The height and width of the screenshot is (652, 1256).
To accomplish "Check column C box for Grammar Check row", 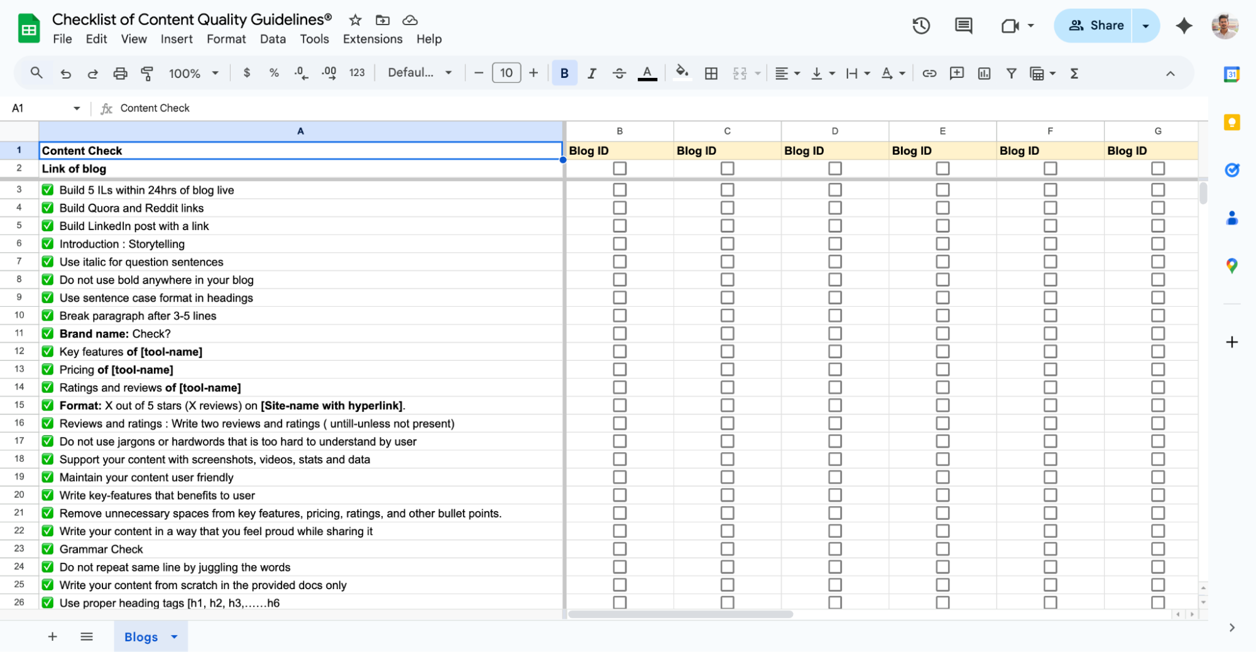I will [x=727, y=549].
